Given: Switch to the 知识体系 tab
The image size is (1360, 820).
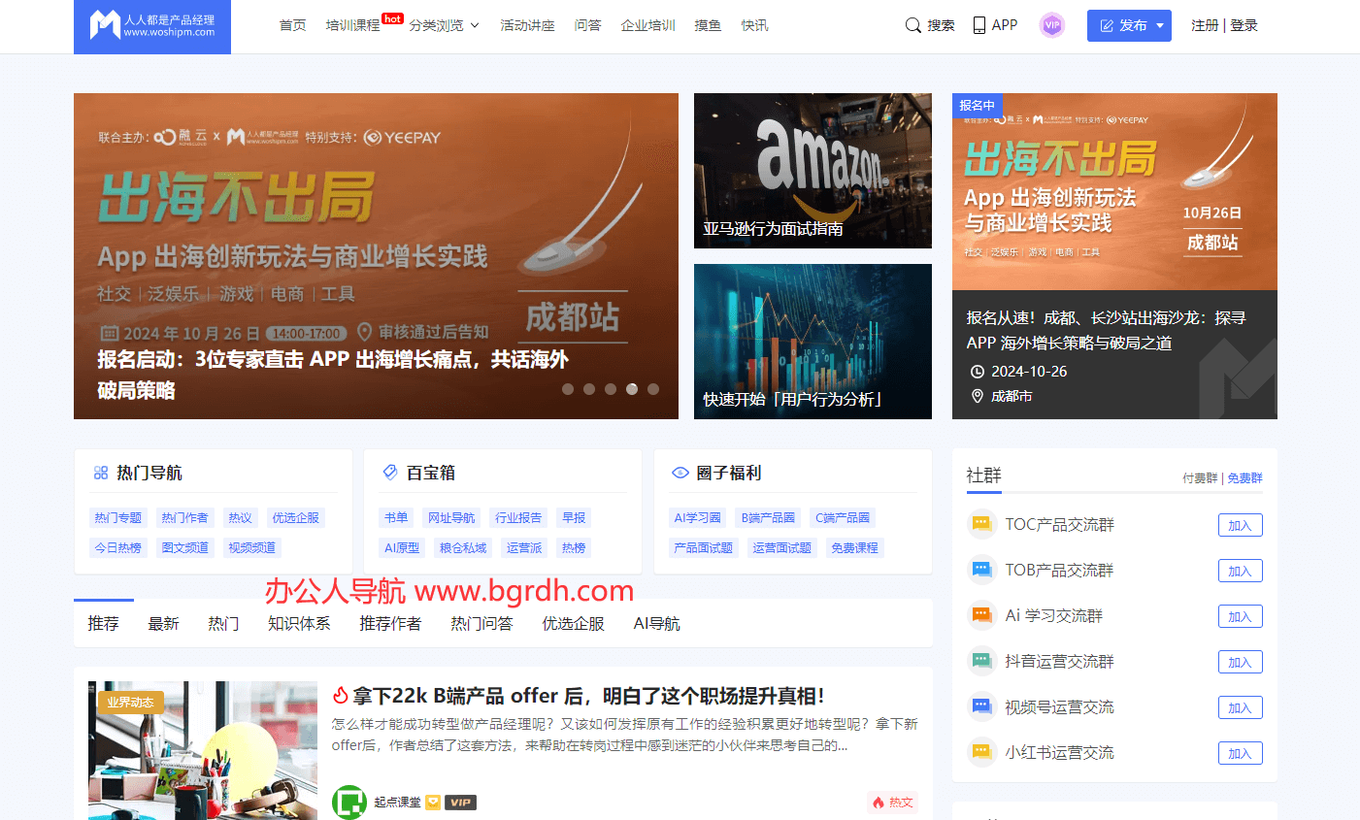Looking at the screenshot, I should pos(299,623).
